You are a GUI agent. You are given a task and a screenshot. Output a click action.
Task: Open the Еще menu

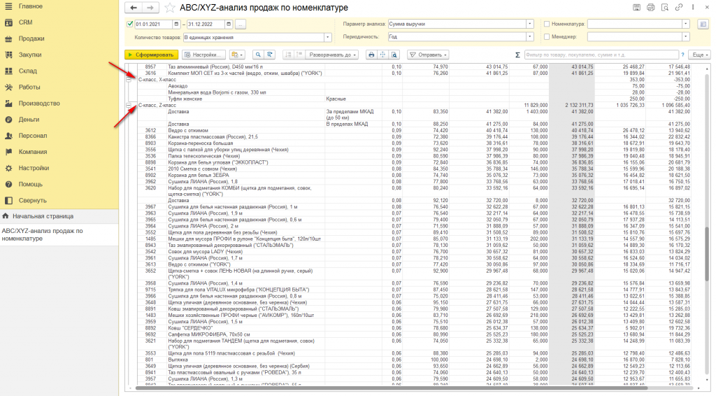pos(700,55)
